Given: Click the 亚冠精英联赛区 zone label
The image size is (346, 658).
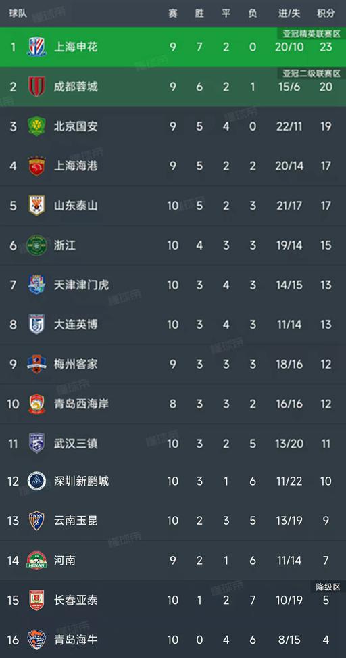Looking at the screenshot, I should (311, 34).
